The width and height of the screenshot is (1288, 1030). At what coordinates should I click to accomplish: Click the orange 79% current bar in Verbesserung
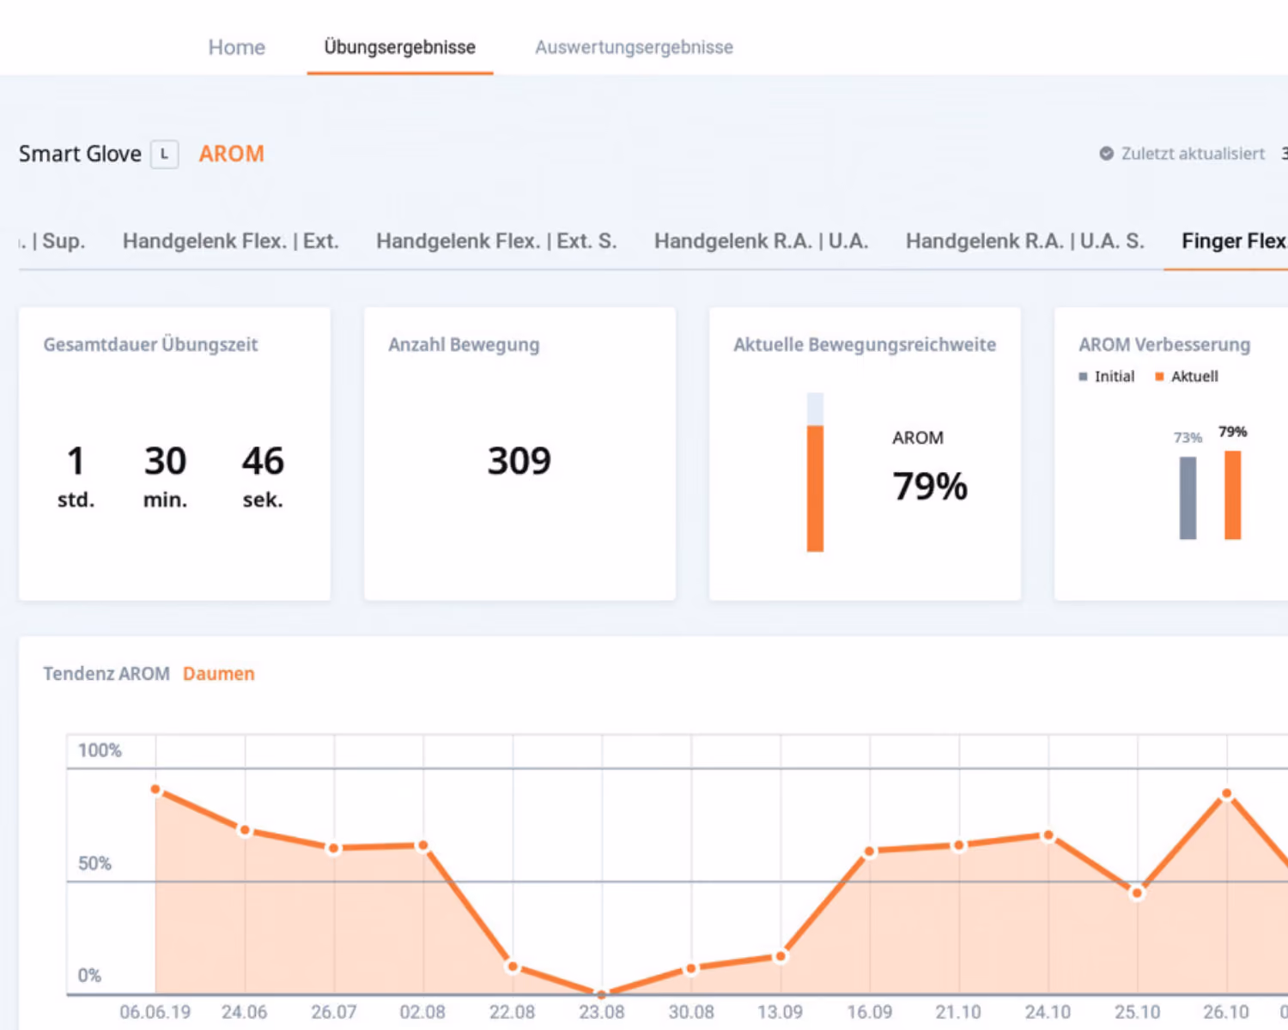point(1232,495)
